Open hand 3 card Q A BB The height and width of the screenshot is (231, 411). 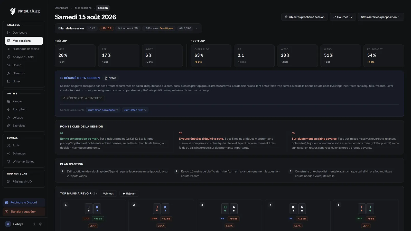229,215
